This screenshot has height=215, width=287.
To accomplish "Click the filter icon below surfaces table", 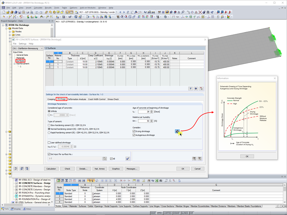I will pos(191,89).
